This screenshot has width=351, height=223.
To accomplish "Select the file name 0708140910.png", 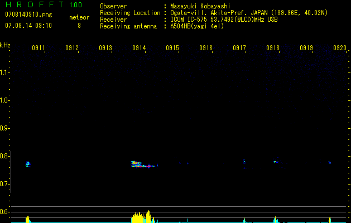I will 28,15.
